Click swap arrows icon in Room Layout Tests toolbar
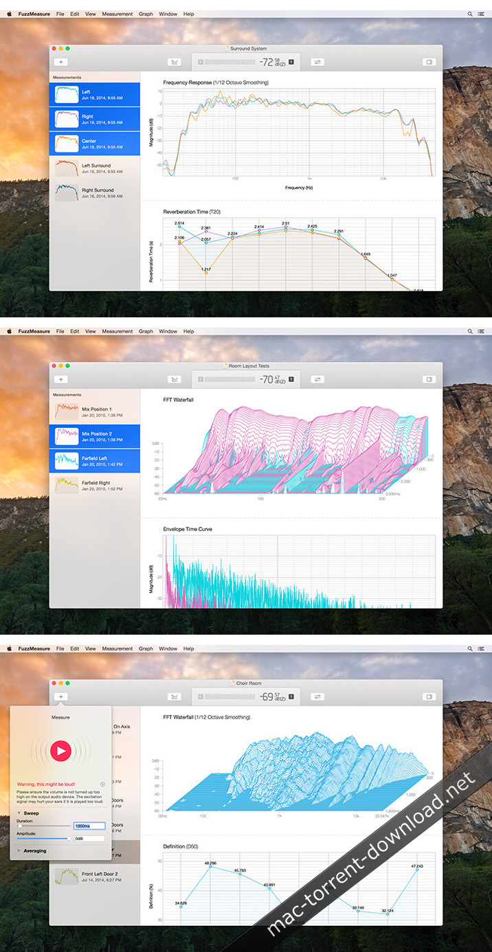492x952 pixels. 317,379
